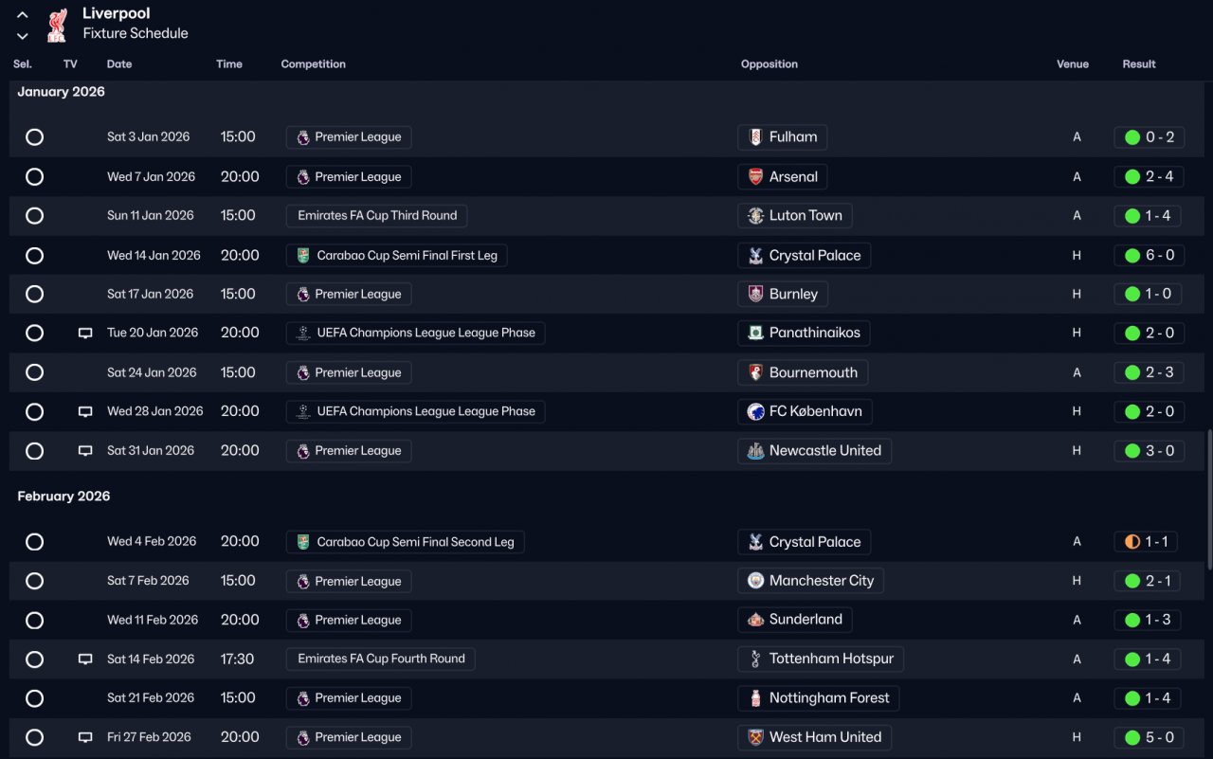Click the Arsenal club crest

coord(755,177)
